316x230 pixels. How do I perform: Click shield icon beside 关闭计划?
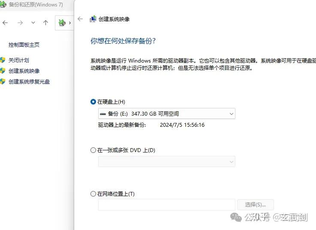pyautogui.click(x=3, y=60)
